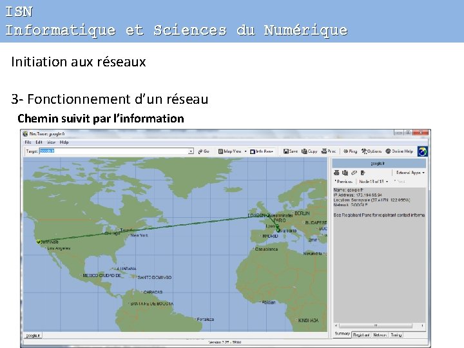
Task: Click the link icon in info pane
Action: tap(354, 173)
